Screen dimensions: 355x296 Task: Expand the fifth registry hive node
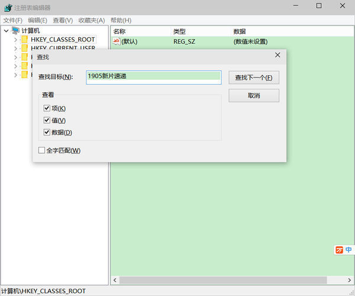(x=15, y=75)
